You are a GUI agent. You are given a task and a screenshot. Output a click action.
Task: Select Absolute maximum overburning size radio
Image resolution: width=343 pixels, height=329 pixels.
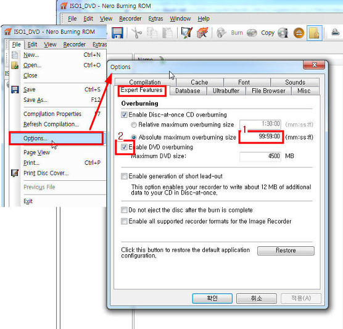click(134, 137)
